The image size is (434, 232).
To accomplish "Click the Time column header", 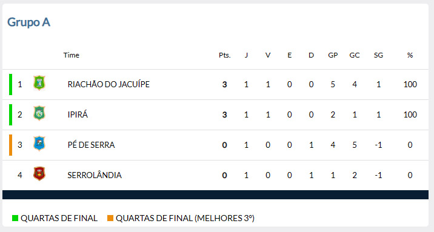I will [72, 55].
